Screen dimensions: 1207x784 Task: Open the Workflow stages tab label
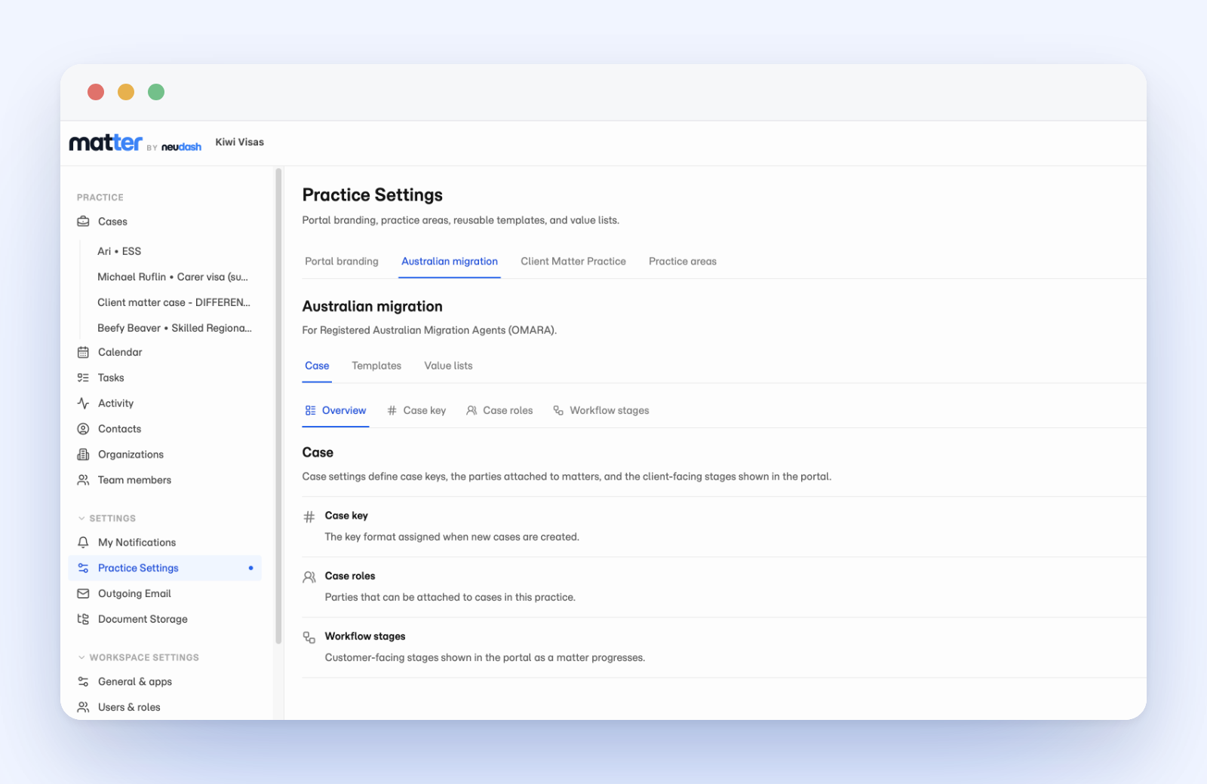point(610,411)
